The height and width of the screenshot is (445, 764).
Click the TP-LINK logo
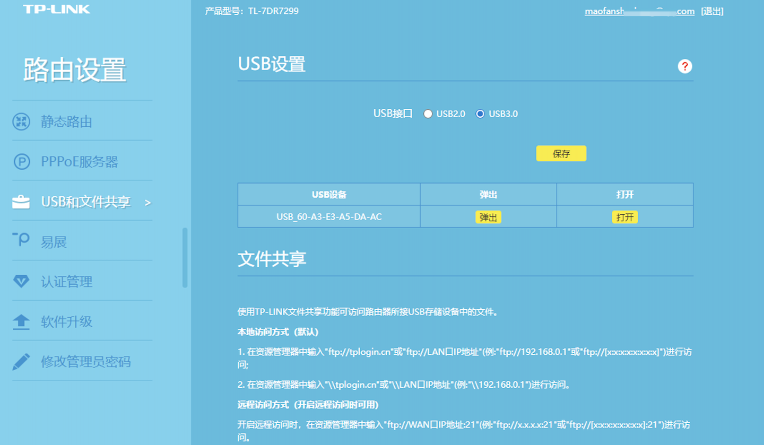pos(57,10)
